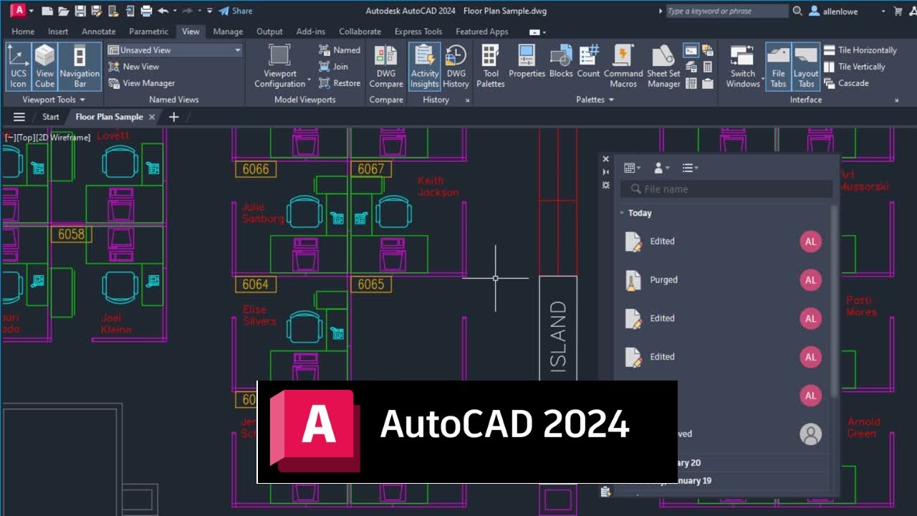
Task: Click the Share button
Action: coord(236,11)
